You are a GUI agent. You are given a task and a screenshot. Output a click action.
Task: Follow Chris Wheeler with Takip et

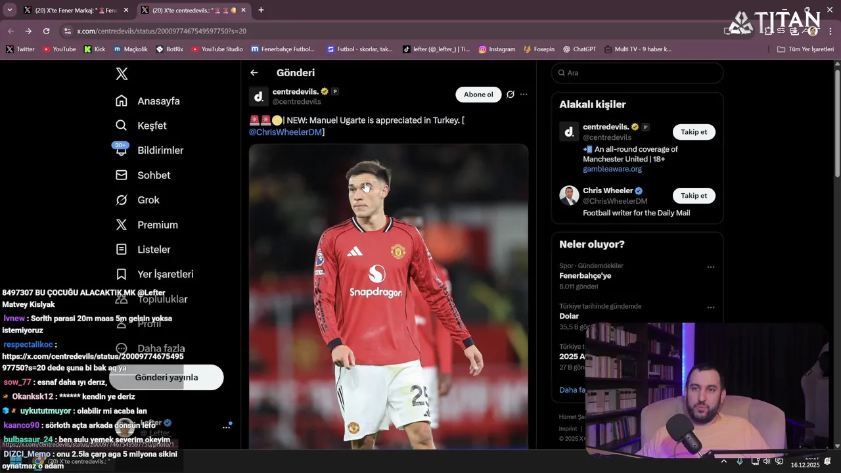click(694, 196)
